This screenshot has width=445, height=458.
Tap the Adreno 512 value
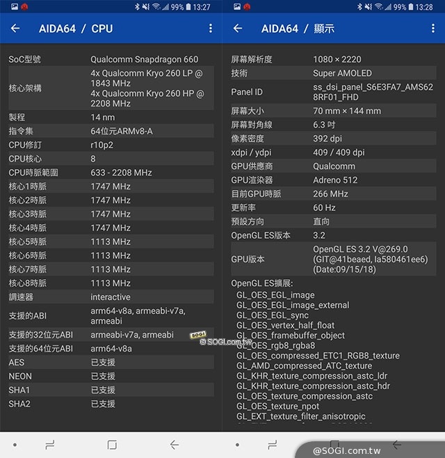[x=335, y=180]
